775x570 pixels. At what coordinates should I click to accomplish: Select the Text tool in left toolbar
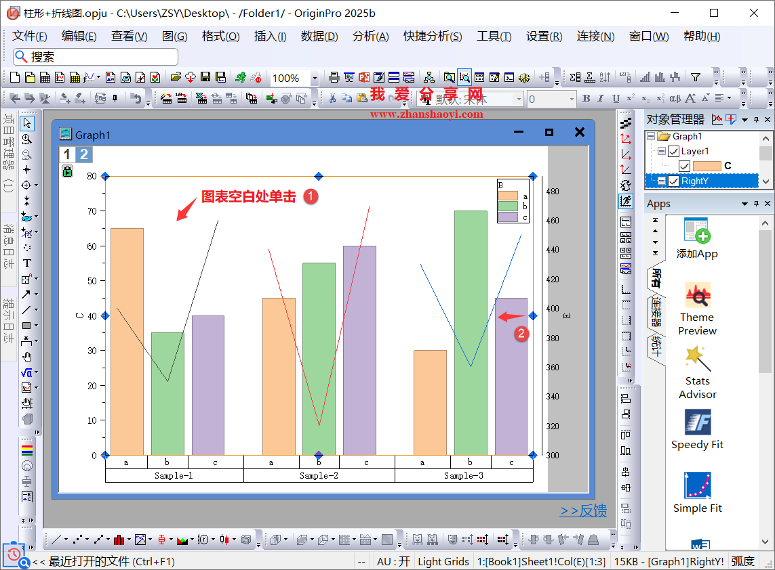(27, 263)
